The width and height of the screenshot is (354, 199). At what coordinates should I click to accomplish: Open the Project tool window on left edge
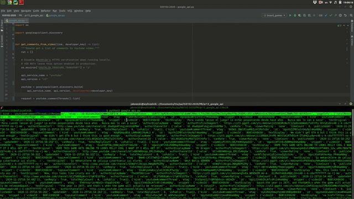tap(2, 25)
